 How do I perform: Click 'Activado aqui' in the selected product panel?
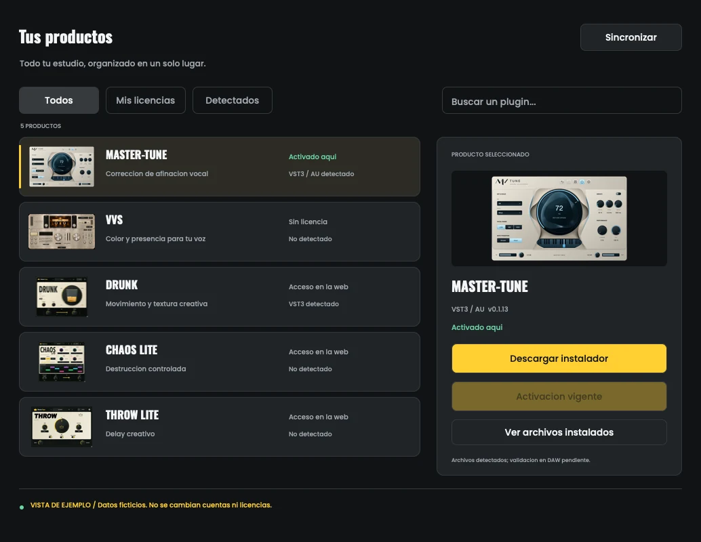point(477,327)
